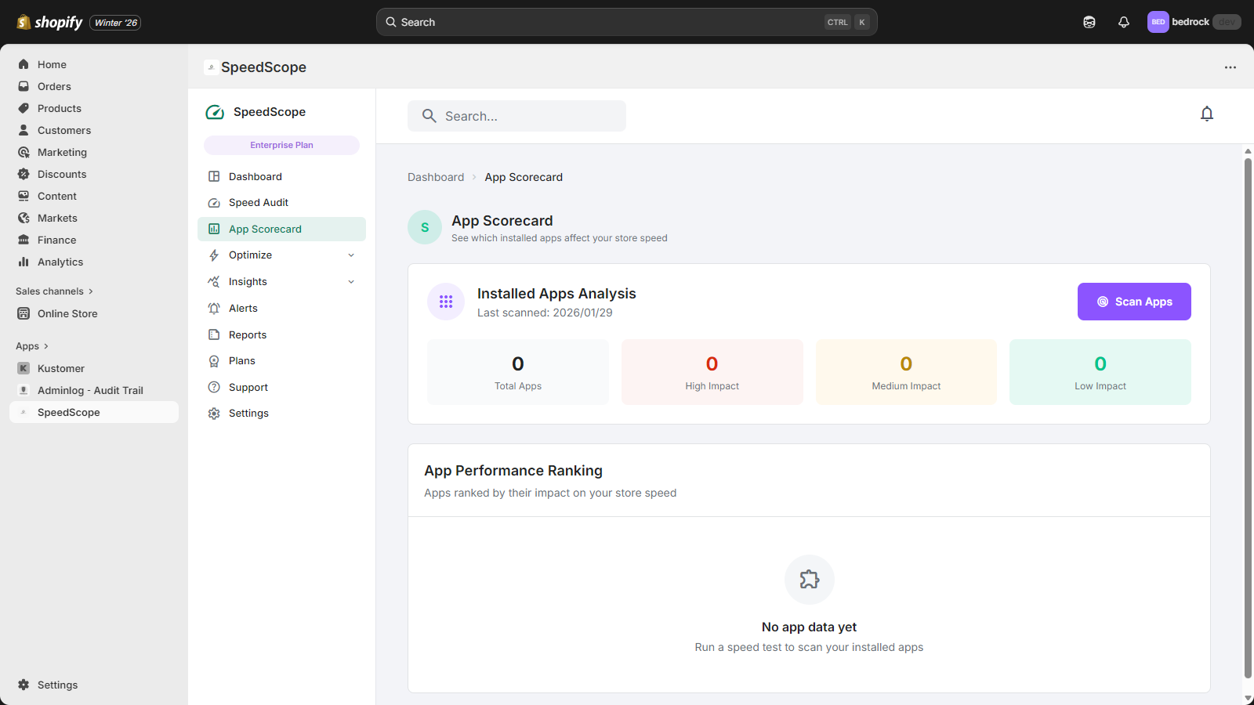Open Reports in the SpeedScope sidebar
Screen dimensions: 1254x705
pos(247,335)
